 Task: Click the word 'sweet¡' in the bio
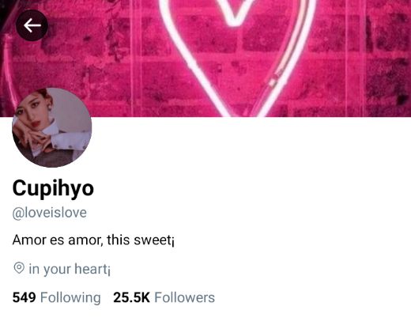pyautogui.click(x=154, y=240)
